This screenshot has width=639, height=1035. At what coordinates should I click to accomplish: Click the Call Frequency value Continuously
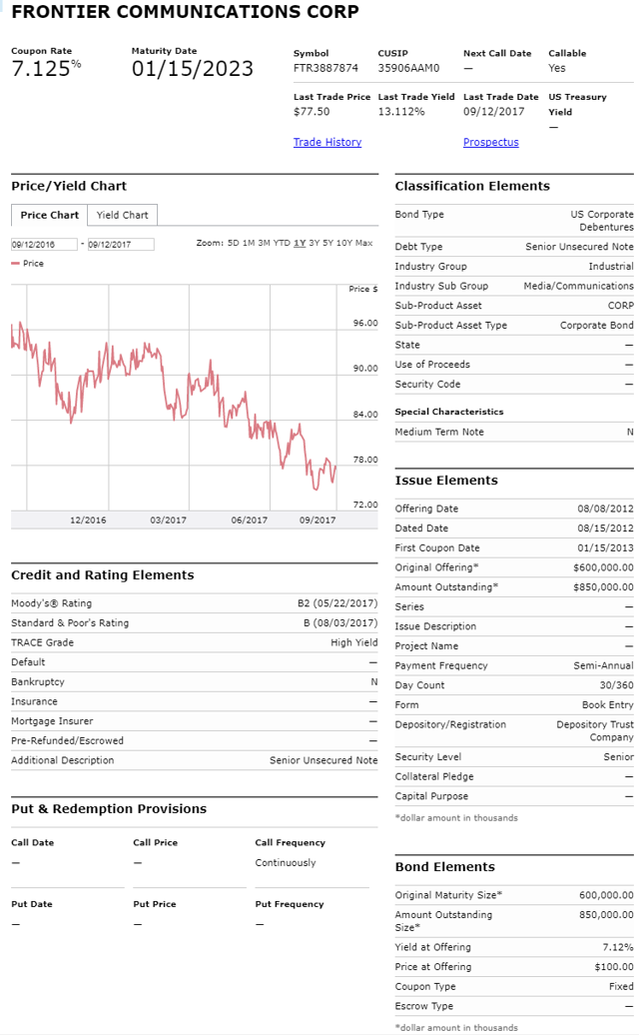(286, 863)
